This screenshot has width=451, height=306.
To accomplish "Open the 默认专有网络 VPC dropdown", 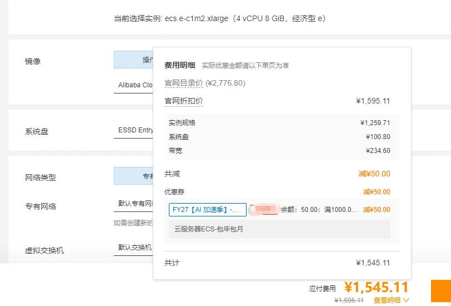I will click(x=133, y=204).
